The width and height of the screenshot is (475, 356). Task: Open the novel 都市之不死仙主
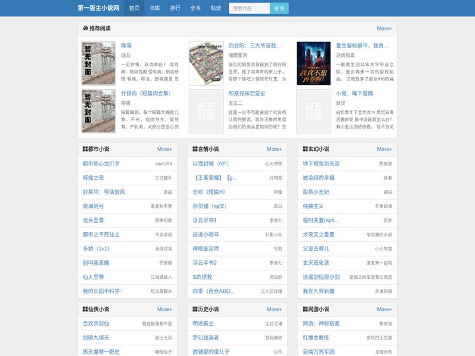click(101, 235)
